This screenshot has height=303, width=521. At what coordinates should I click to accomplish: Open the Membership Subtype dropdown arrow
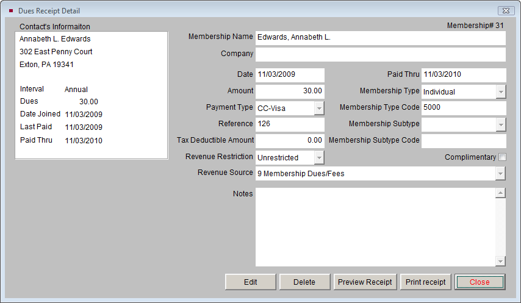[x=501, y=125]
